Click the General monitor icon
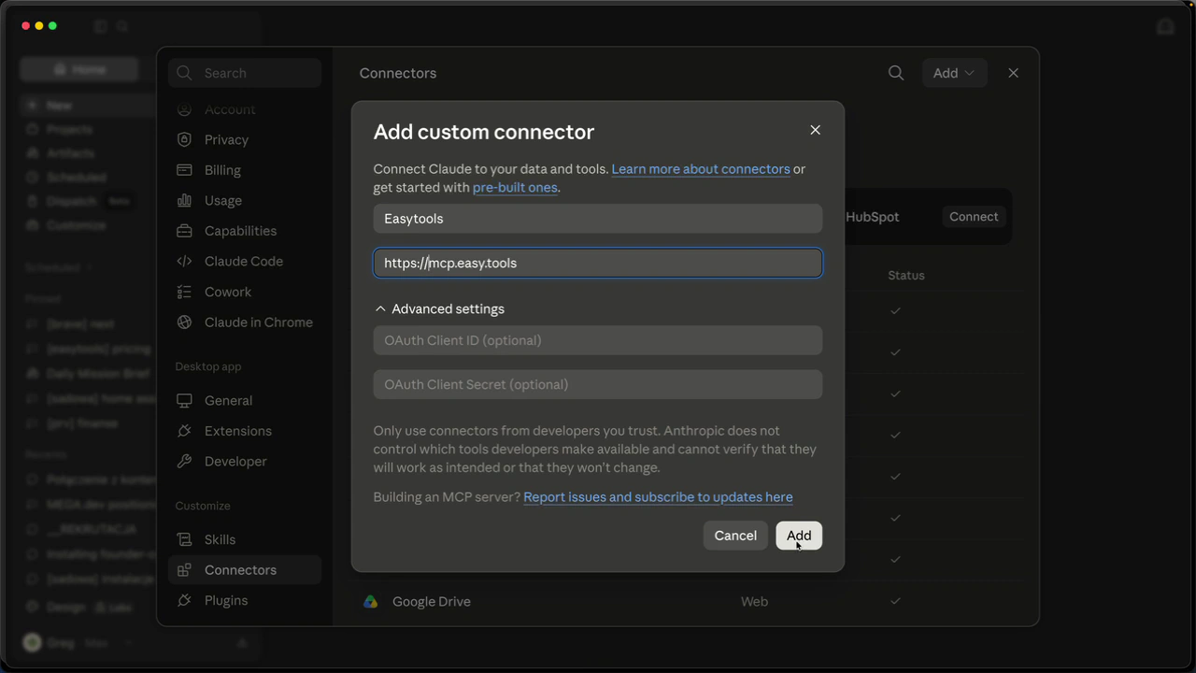The height and width of the screenshot is (673, 1196). [185, 400]
